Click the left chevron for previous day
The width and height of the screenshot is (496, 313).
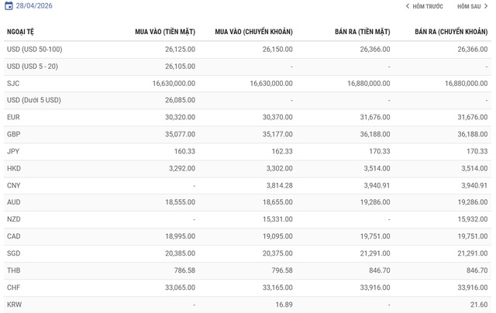407,6
